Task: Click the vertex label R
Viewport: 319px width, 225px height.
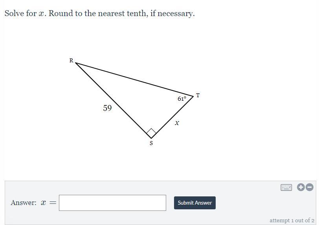Action: point(71,60)
